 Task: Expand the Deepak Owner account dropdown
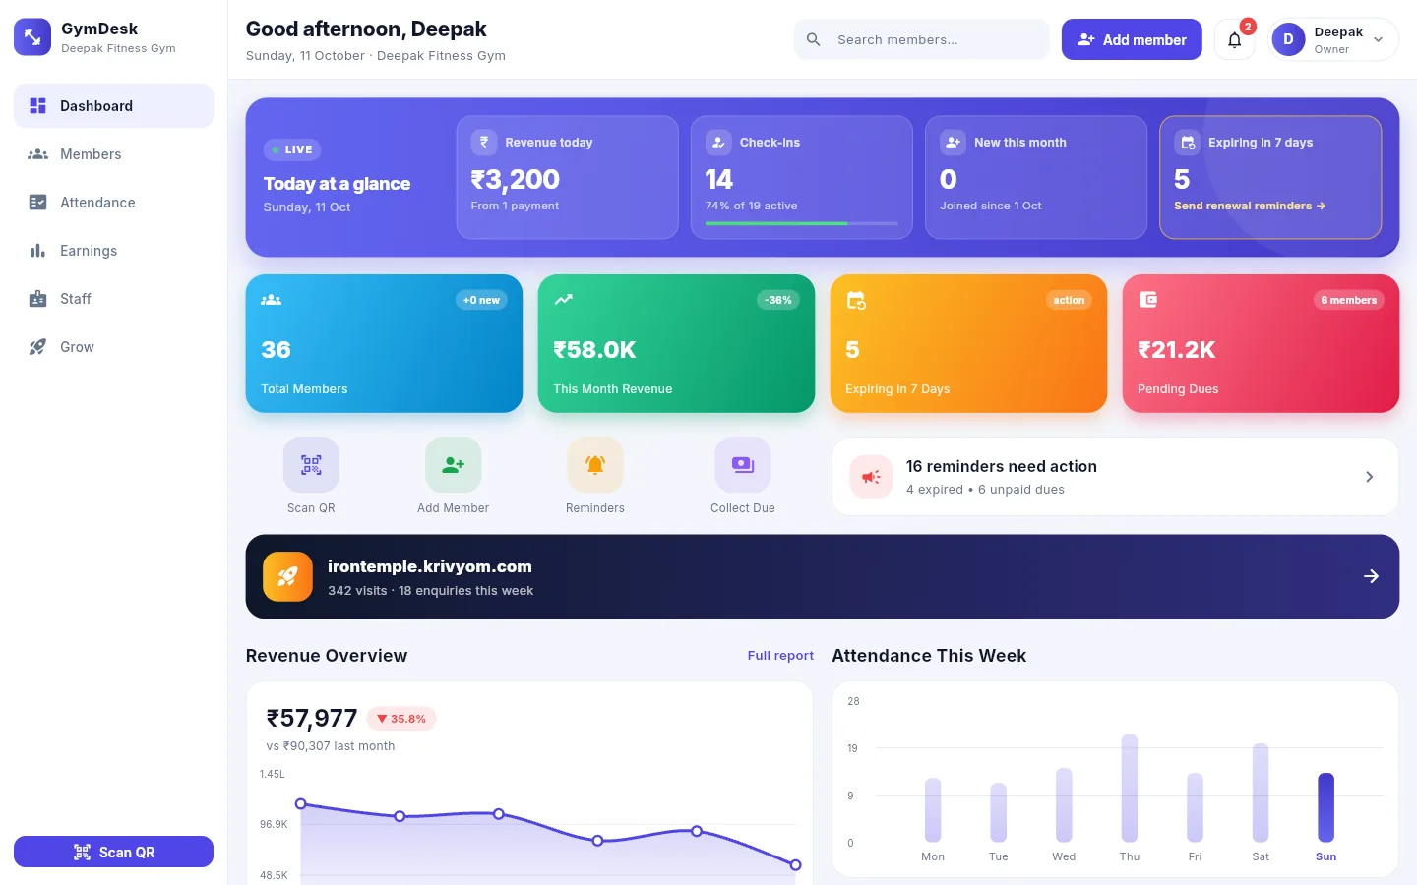pos(1333,39)
